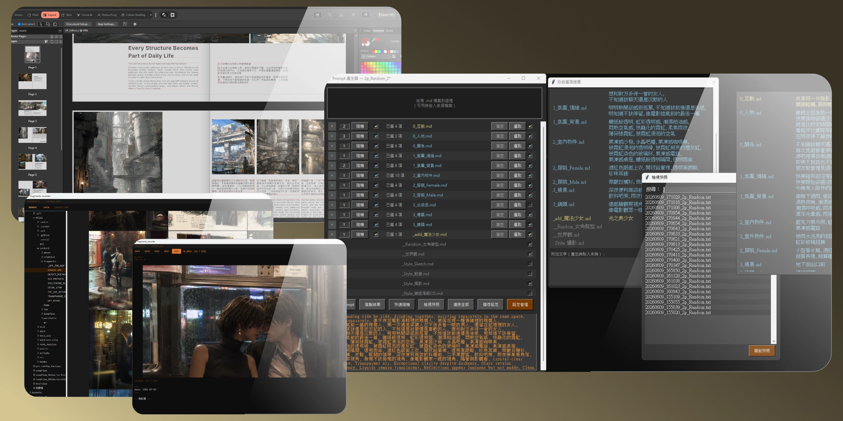Click the flip triangle icon in Affinity toolbar
The width and height of the screenshot is (843, 421).
(341, 15)
